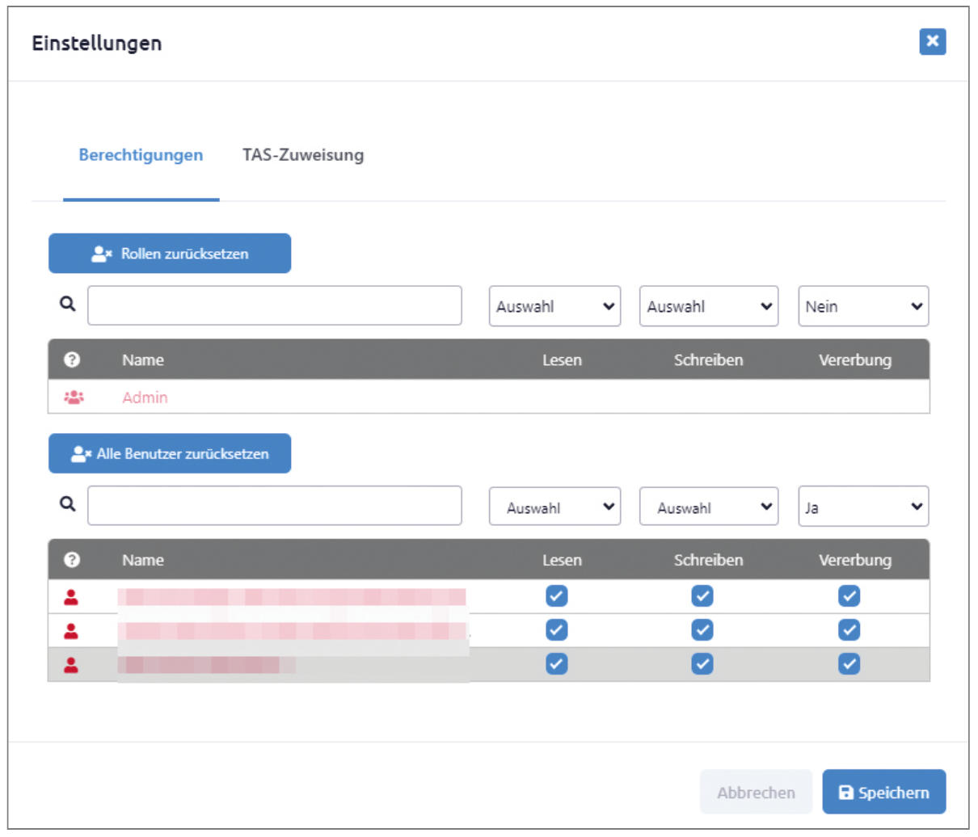
Task: Open the users Schreiben filter dropdown
Action: 709,507
